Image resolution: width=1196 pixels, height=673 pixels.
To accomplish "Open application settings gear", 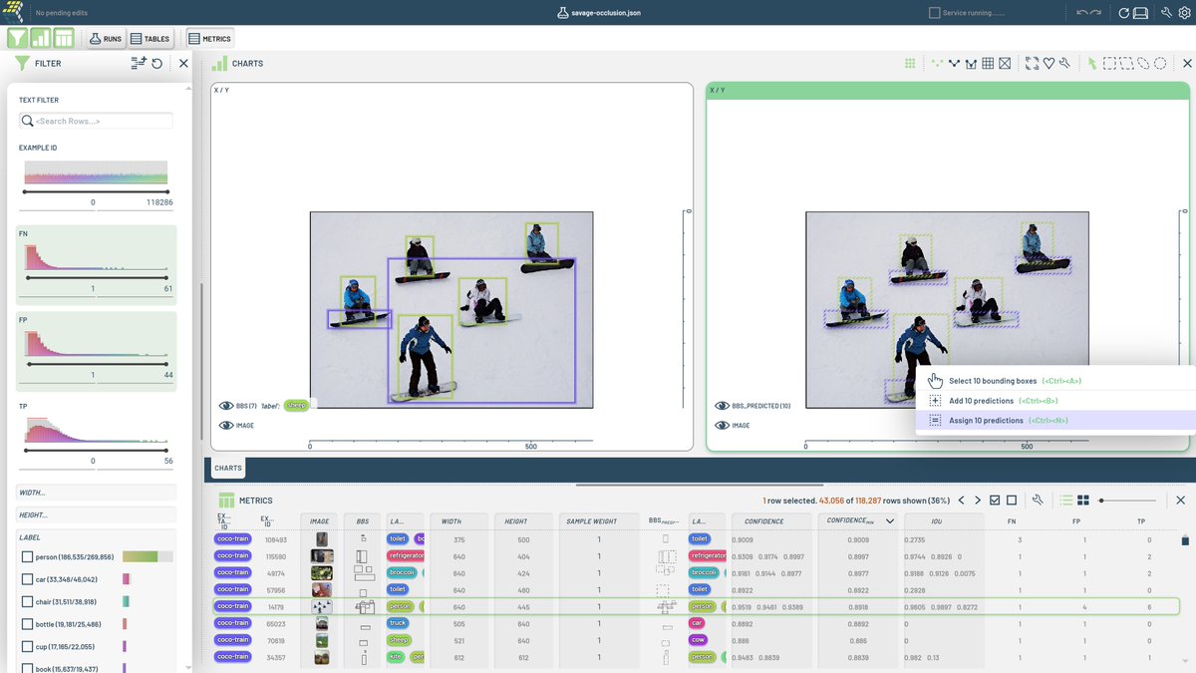I will [1182, 13].
